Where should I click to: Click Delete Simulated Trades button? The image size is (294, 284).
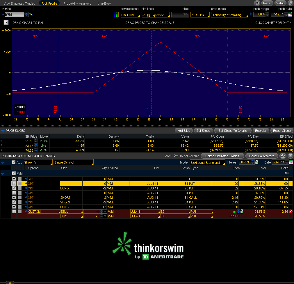point(222,156)
